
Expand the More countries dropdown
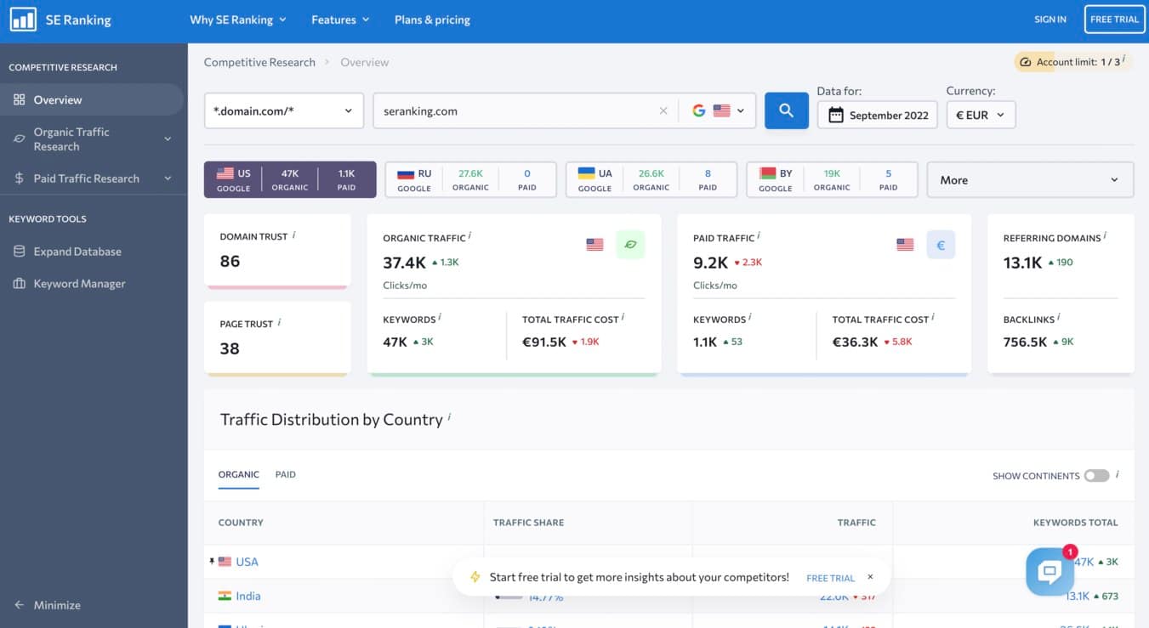tap(1029, 179)
